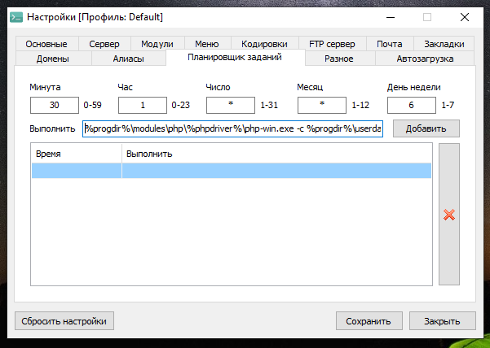Click the Минута input field
490x348 pixels.
coord(55,105)
